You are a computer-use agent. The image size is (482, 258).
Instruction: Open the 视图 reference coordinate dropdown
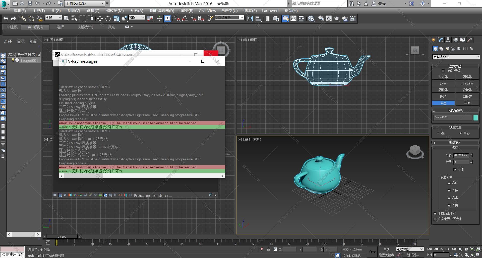[x=137, y=18]
